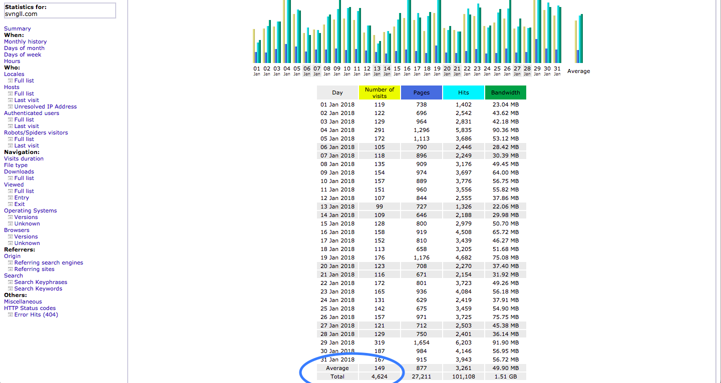Open the File type report
The width and height of the screenshot is (721, 383).
pos(16,165)
